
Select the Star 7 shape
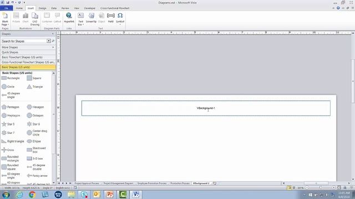coord(8,133)
